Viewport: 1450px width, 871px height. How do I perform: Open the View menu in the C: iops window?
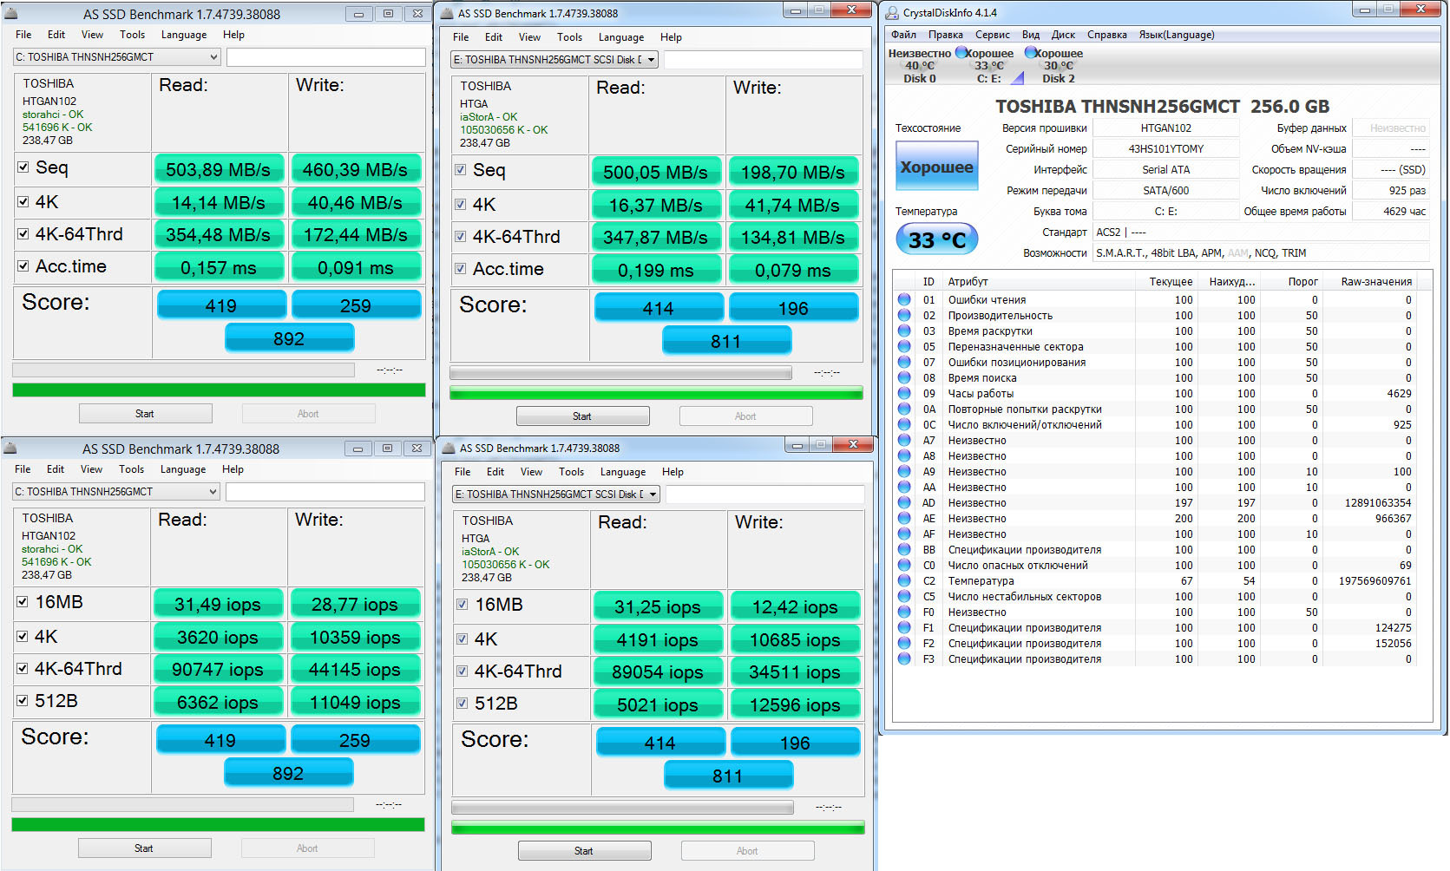click(91, 469)
